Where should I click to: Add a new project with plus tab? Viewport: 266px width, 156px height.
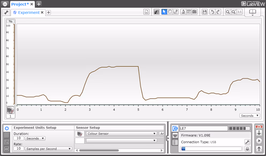[39, 4]
